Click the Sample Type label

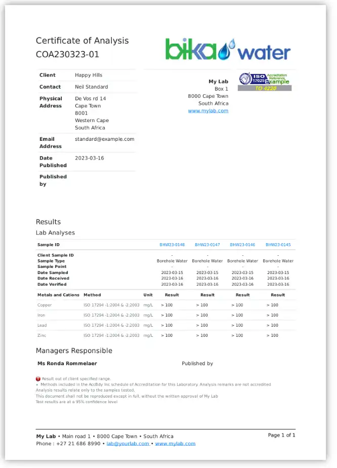pyautogui.click(x=51, y=261)
